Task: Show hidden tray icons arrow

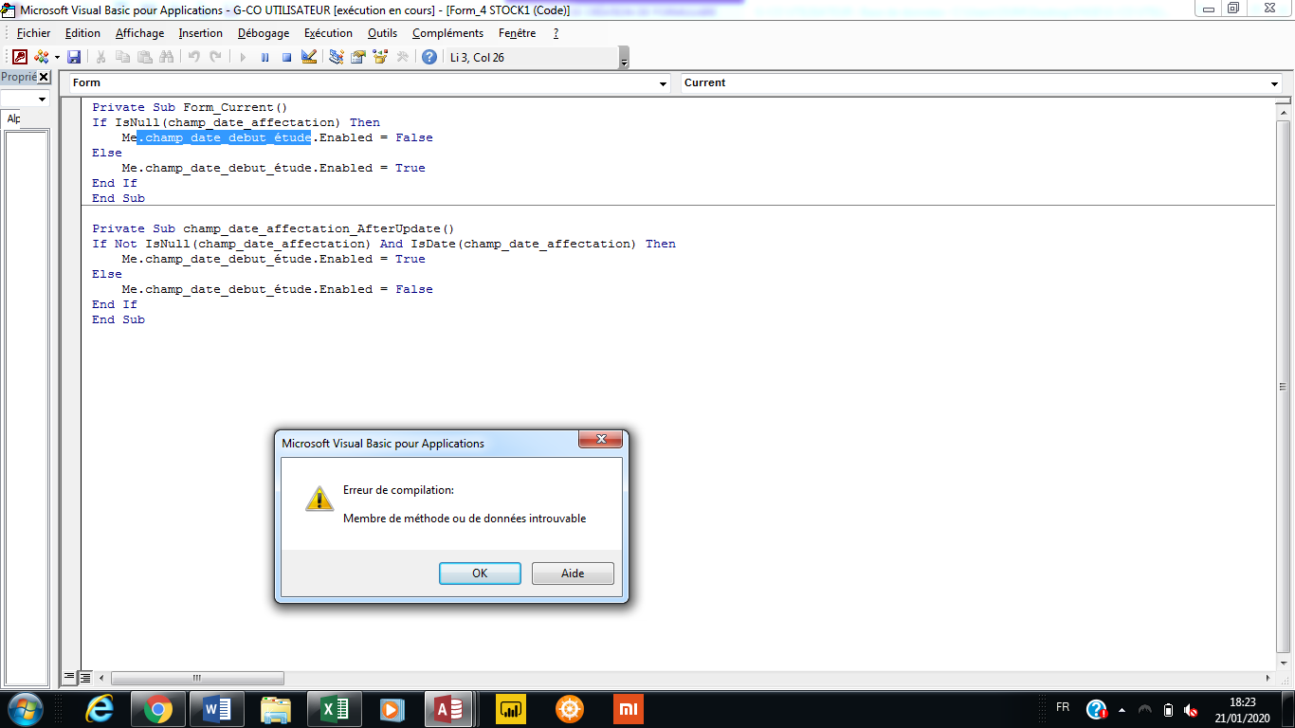Action: point(1122,709)
